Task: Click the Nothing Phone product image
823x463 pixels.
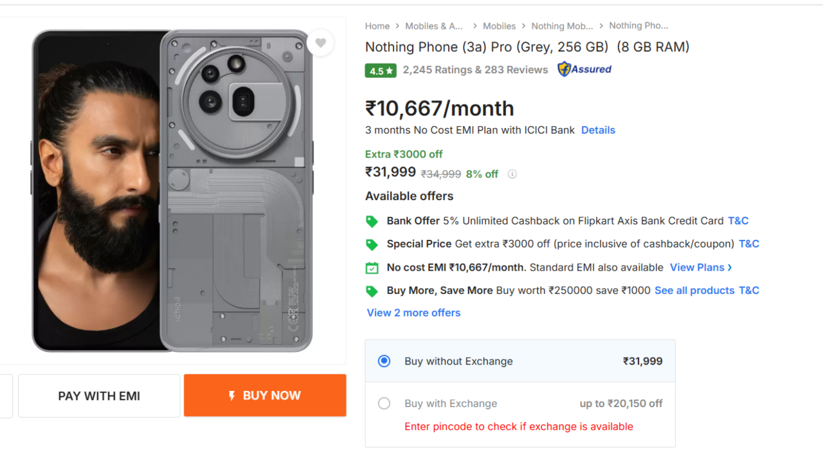Action: pos(172,190)
